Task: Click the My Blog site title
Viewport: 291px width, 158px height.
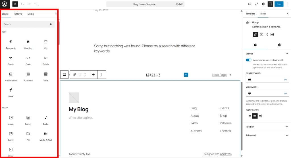Action: click(x=78, y=109)
